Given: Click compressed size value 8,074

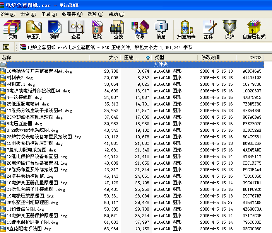Looking at the screenshot, I should [x=143, y=71].
